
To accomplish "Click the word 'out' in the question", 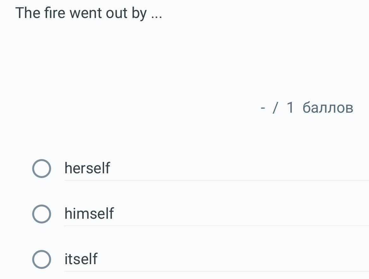I will coord(116,14).
